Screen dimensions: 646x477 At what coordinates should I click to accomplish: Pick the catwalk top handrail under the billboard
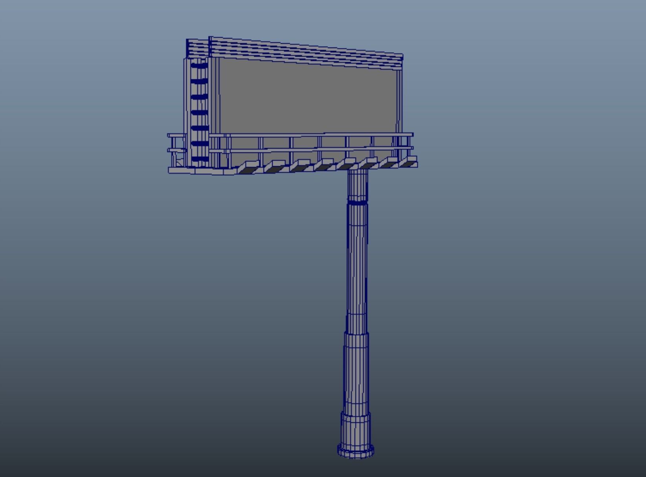(291, 135)
